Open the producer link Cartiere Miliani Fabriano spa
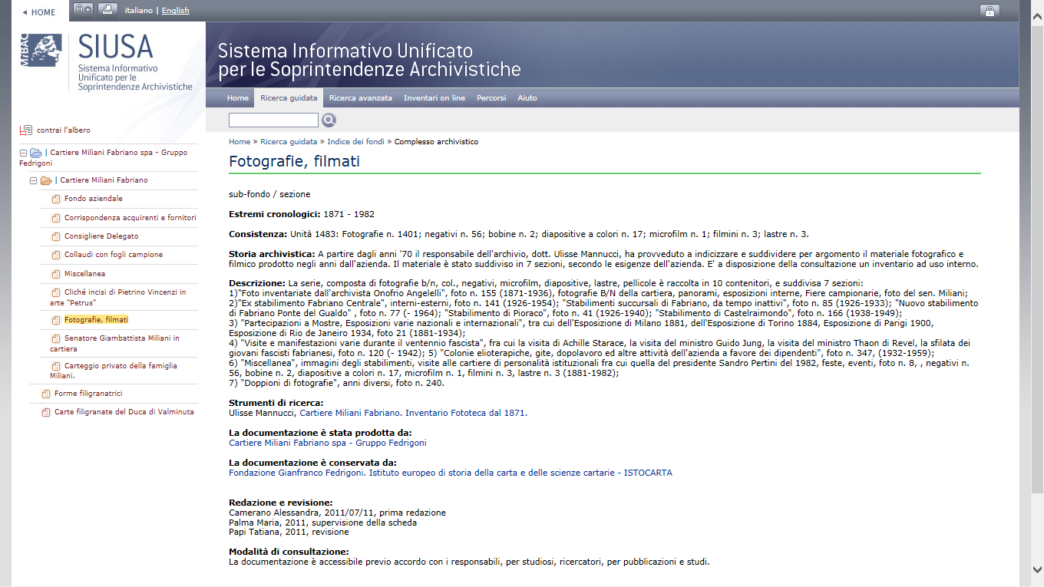 point(328,443)
